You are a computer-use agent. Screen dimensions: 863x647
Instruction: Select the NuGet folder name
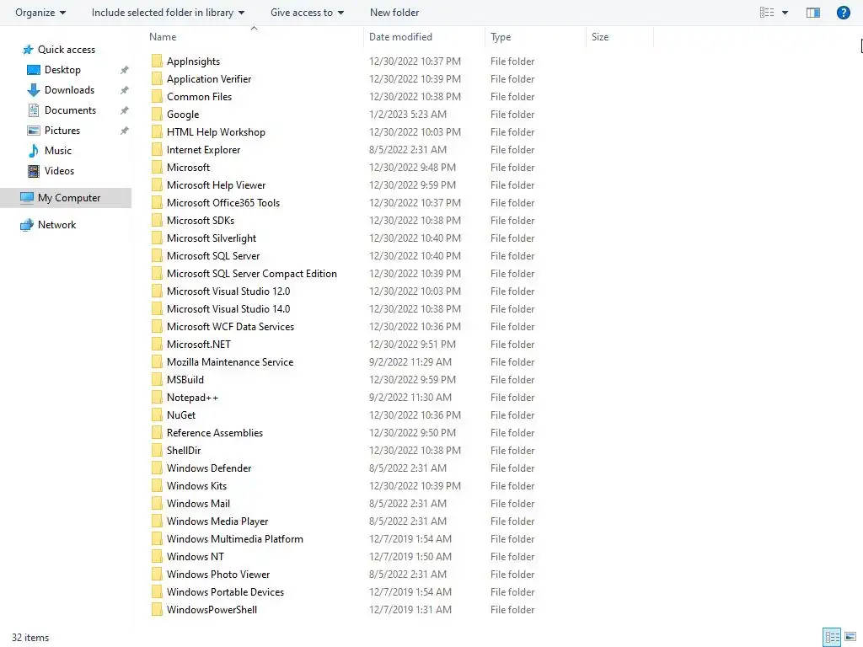(x=181, y=414)
